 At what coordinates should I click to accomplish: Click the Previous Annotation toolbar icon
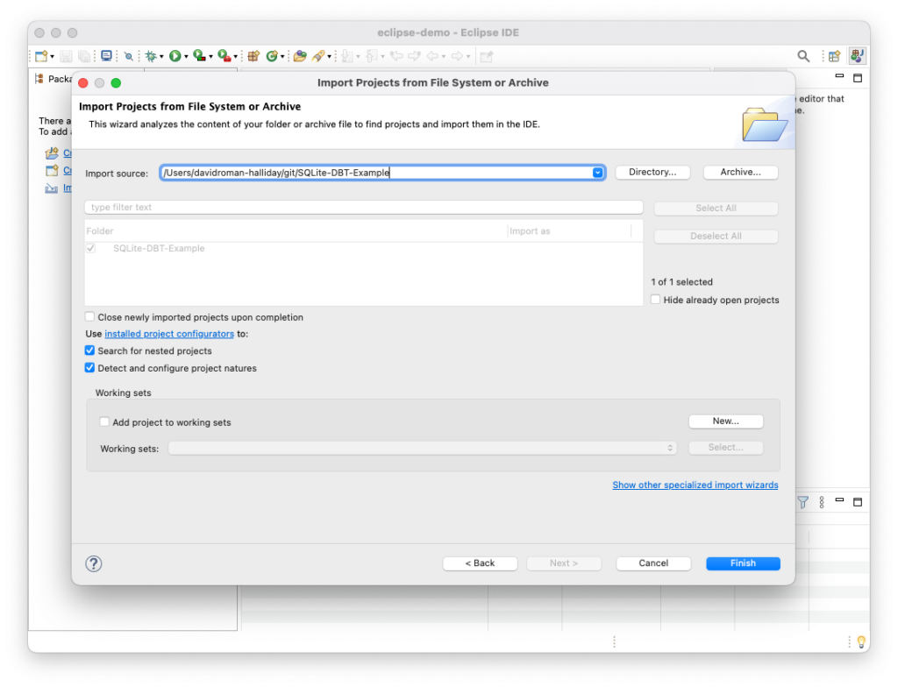(x=371, y=56)
